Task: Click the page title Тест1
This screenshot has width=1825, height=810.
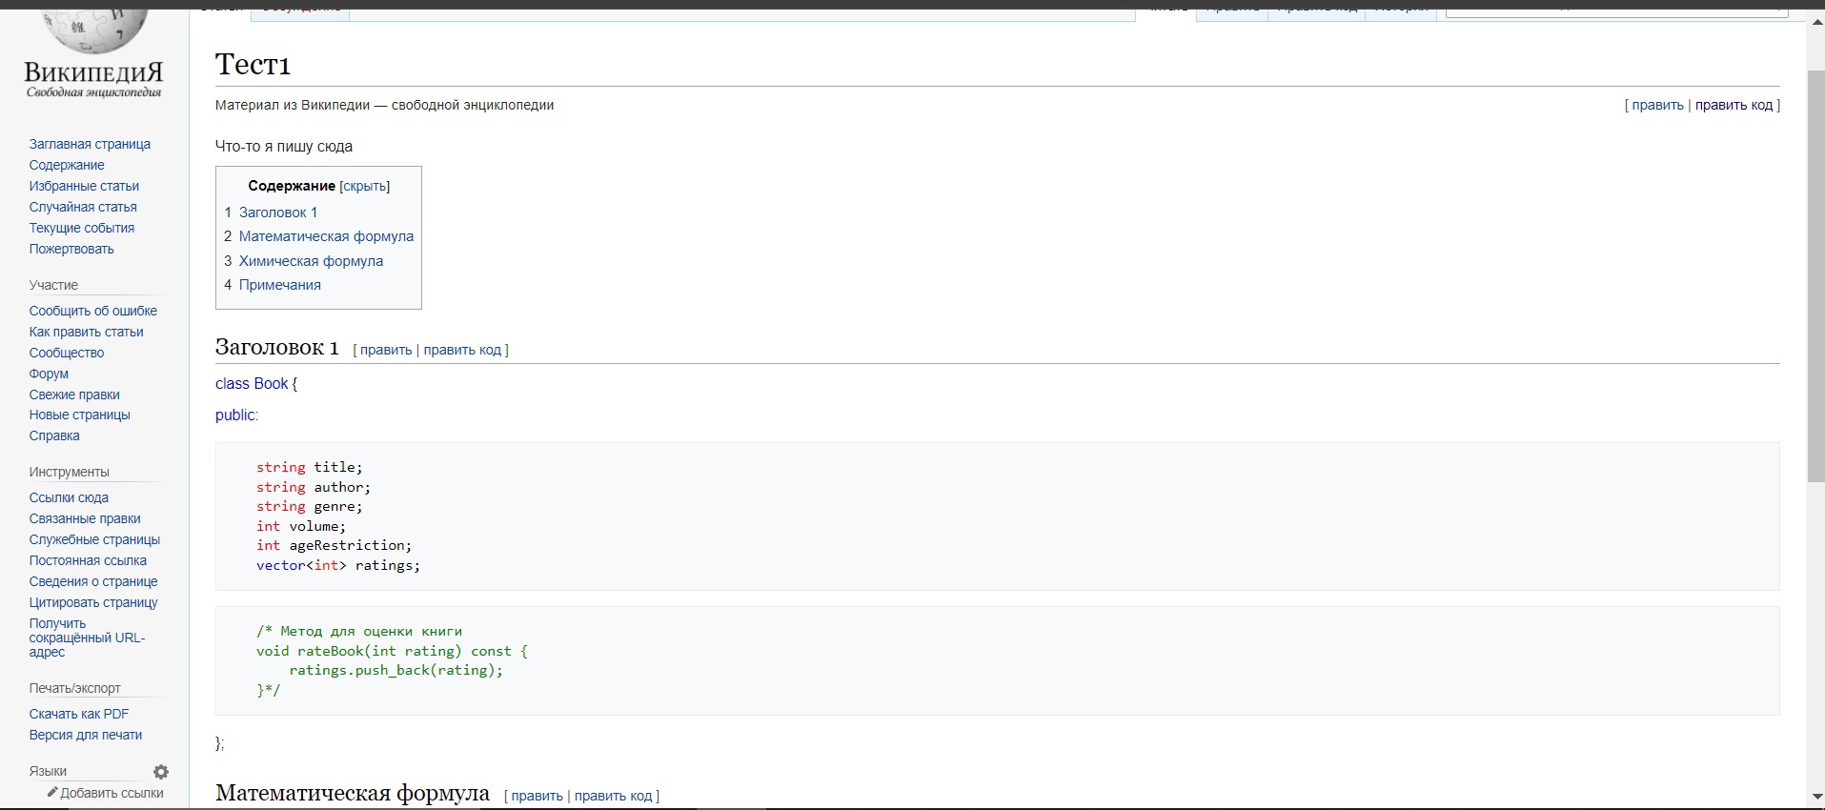Action: pos(253,64)
